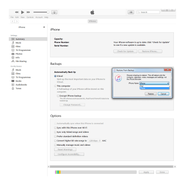This screenshot has width=185, height=185.
Task: Open File Sharing in the sidebar
Action: click(x=21, y=61)
